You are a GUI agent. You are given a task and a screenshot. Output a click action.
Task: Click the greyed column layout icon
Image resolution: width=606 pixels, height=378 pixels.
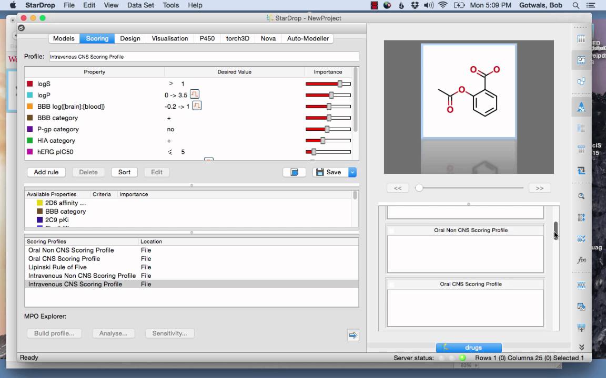pyautogui.click(x=581, y=128)
